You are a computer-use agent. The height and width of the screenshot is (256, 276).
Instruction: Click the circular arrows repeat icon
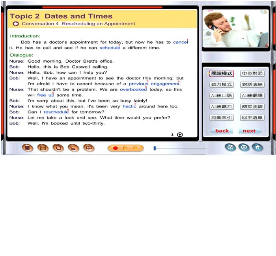pyautogui.click(x=58, y=148)
